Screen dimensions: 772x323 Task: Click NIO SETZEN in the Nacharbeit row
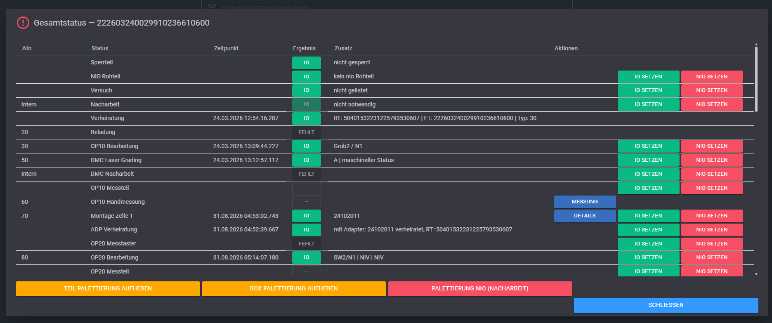click(x=712, y=104)
